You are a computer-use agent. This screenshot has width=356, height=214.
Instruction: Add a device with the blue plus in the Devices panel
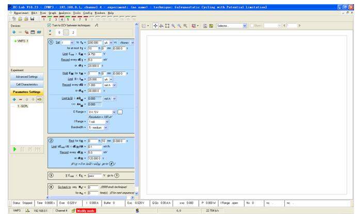(x=14, y=32)
